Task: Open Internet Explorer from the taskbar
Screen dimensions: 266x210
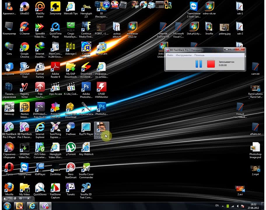Action: click(x=32, y=206)
